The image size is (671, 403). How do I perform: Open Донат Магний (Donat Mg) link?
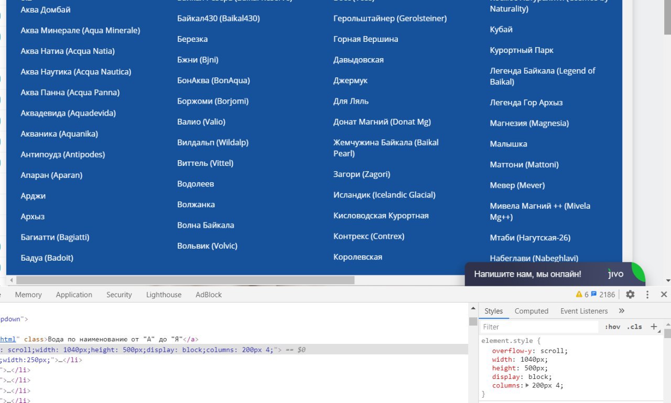coord(382,122)
